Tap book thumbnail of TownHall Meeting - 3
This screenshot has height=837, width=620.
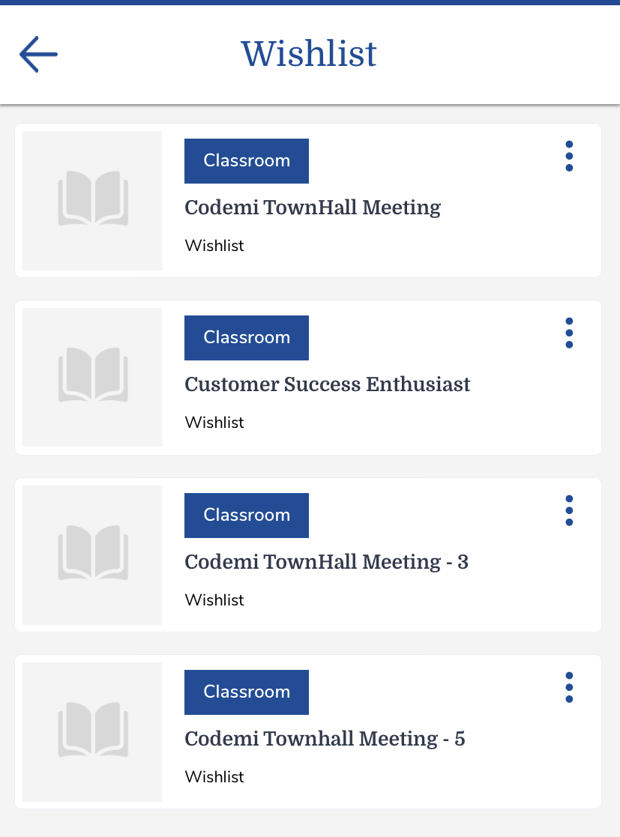(92, 555)
